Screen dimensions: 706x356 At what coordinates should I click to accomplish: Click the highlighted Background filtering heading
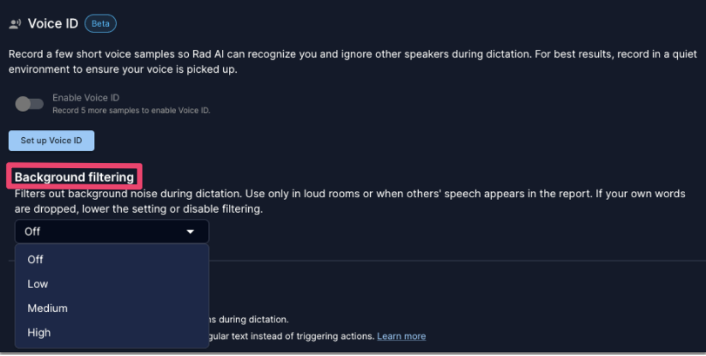pyautogui.click(x=74, y=177)
